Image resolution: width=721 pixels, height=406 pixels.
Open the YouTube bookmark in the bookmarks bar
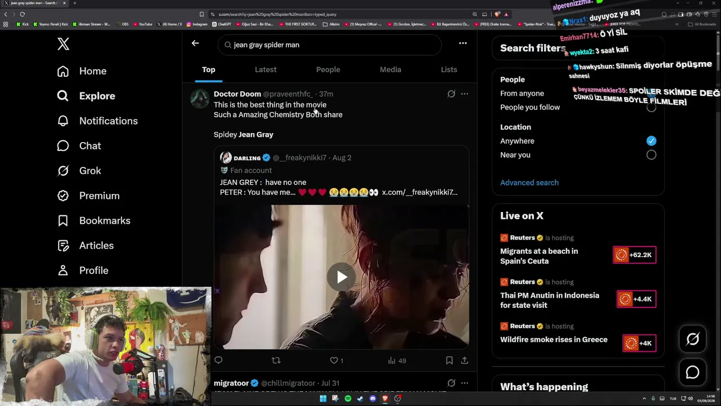coord(143,24)
